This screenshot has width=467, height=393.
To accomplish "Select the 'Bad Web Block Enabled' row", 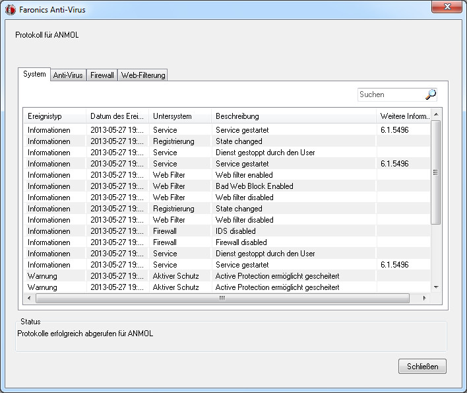I will point(227,186).
